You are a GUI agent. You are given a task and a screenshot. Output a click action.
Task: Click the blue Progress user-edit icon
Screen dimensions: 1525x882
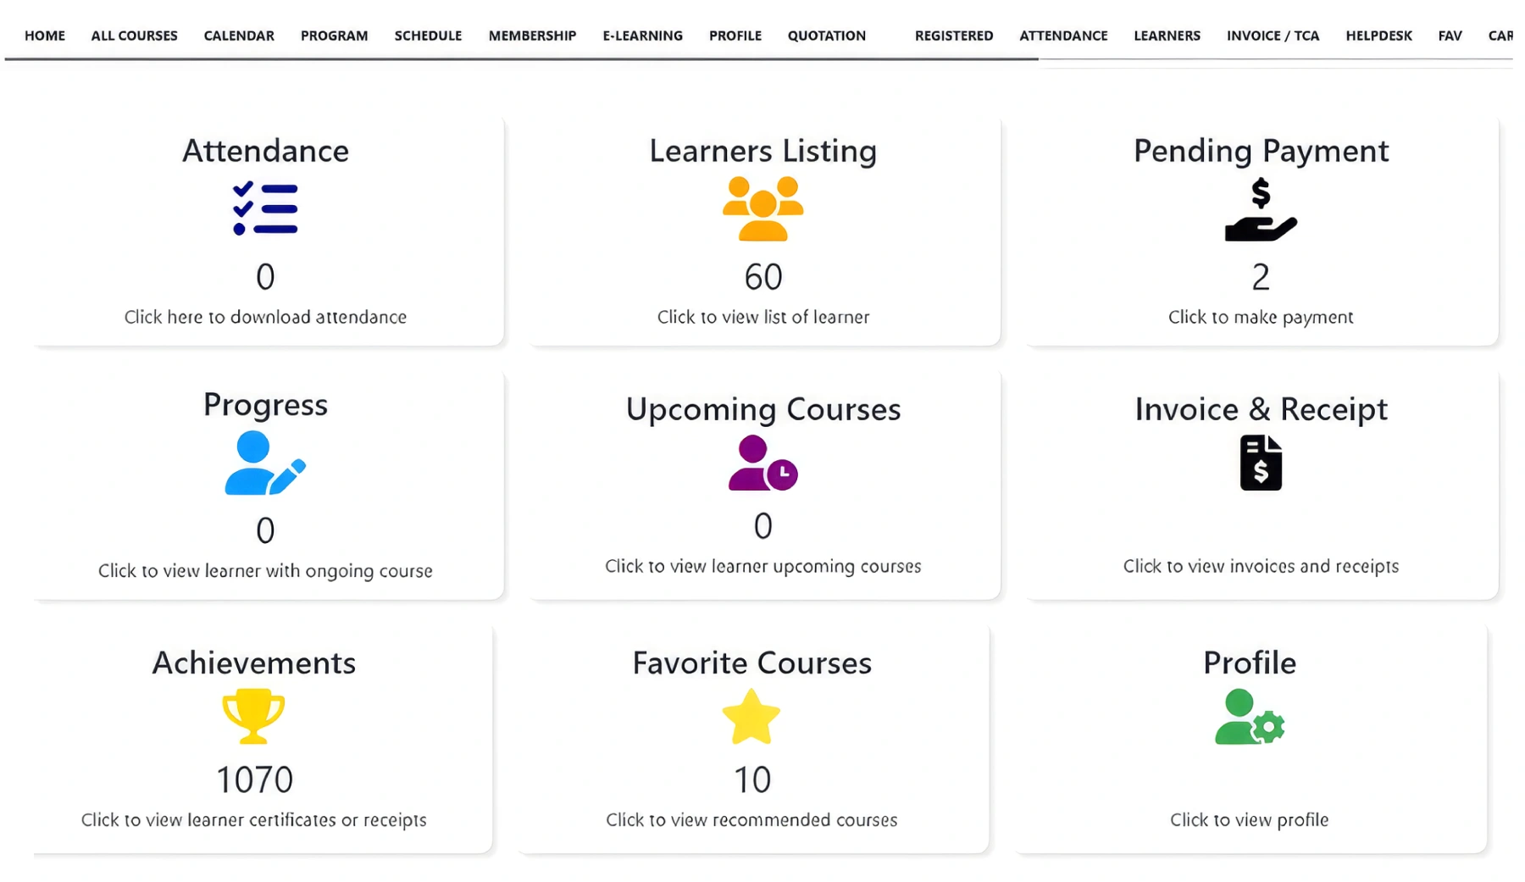(264, 463)
